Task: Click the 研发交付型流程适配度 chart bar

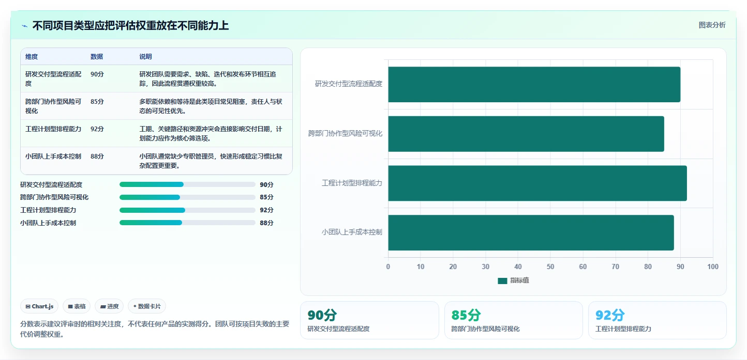Action: [534, 84]
